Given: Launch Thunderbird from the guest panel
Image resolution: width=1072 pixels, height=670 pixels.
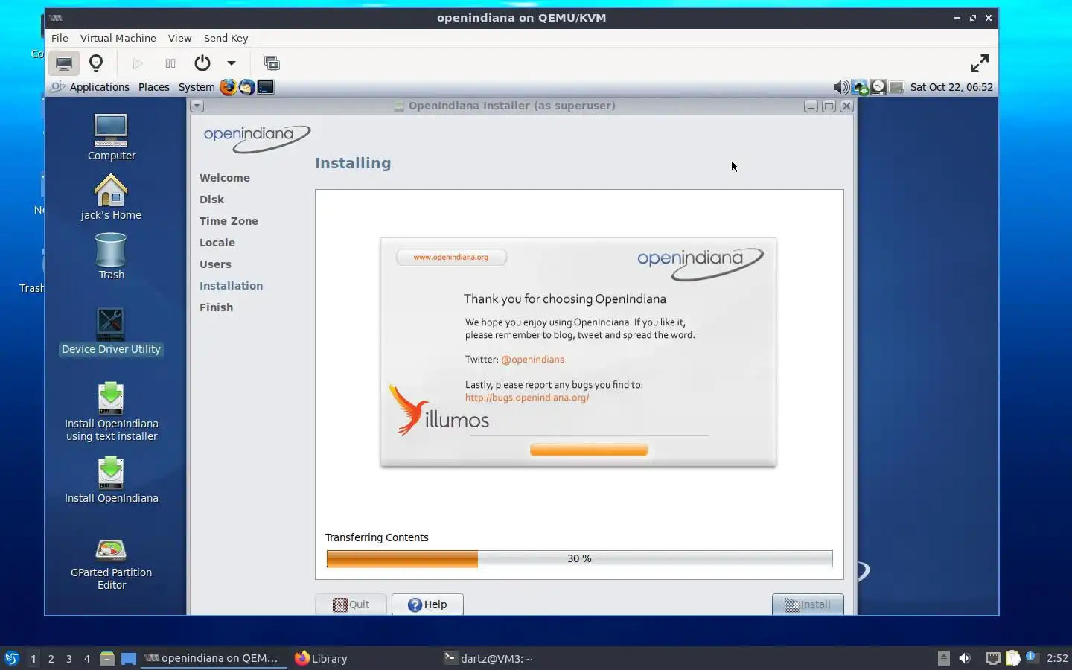Looking at the screenshot, I should 246,87.
